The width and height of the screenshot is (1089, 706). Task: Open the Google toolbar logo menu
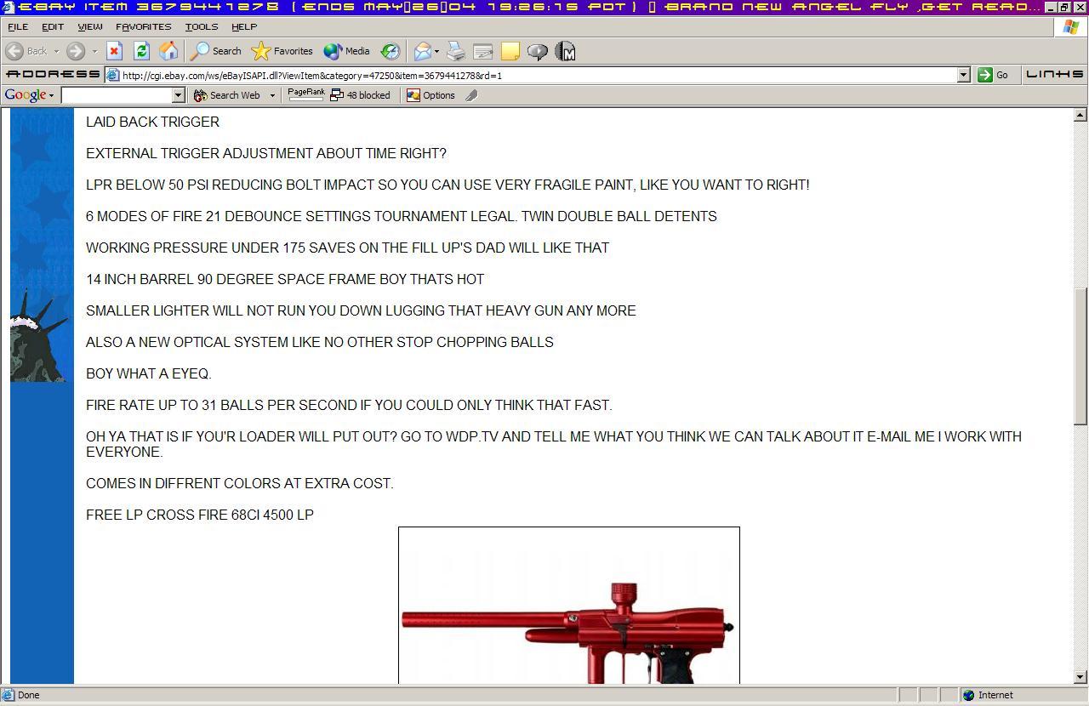point(30,95)
